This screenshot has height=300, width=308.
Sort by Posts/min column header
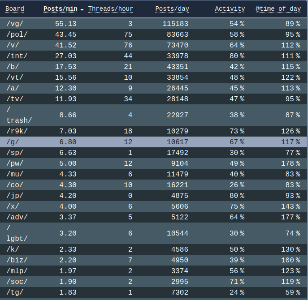(x=61, y=9)
